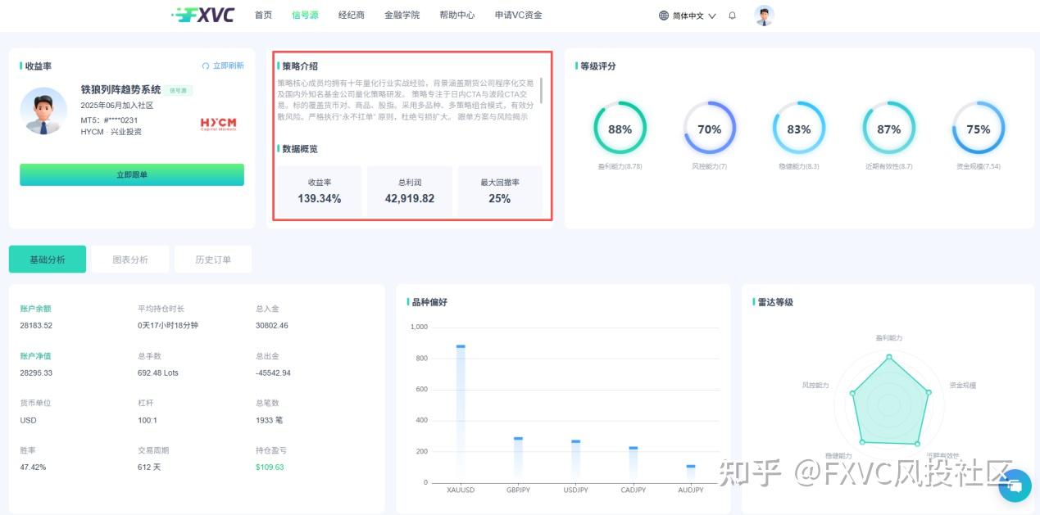Screen dimensions: 1040x515
Task: Click the strategy description scrollbar
Action: (x=541, y=90)
